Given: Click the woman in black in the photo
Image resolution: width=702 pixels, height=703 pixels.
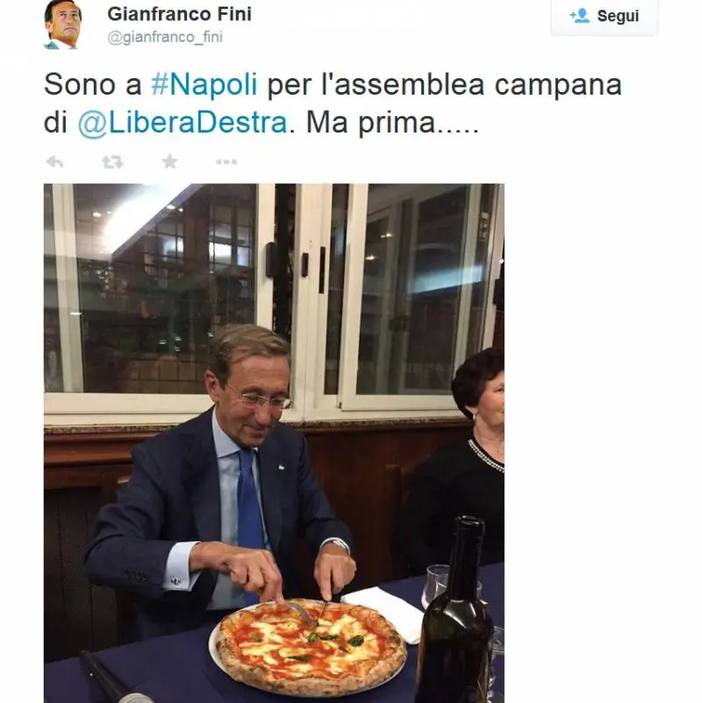Looking at the screenshot, I should (463, 474).
